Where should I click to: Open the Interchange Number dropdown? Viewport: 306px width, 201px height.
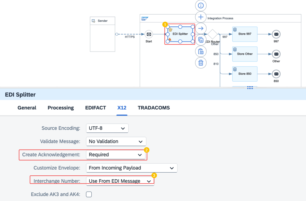pos(120,181)
